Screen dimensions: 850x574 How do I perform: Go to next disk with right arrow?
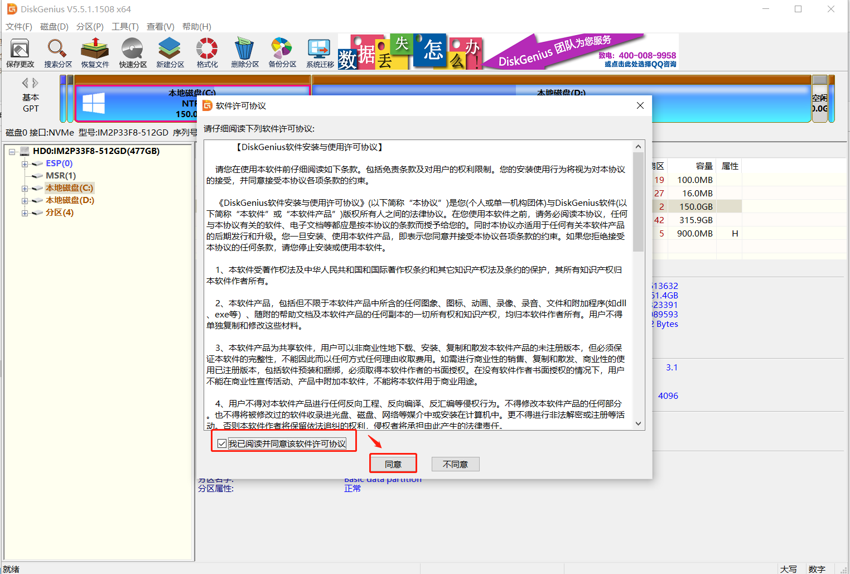(36, 83)
